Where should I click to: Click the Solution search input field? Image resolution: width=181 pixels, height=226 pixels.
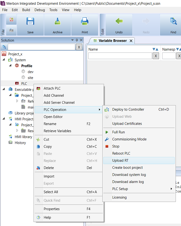pyautogui.click(x=41, y=47)
